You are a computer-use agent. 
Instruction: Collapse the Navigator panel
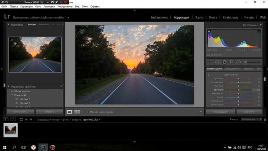coord(8,25)
